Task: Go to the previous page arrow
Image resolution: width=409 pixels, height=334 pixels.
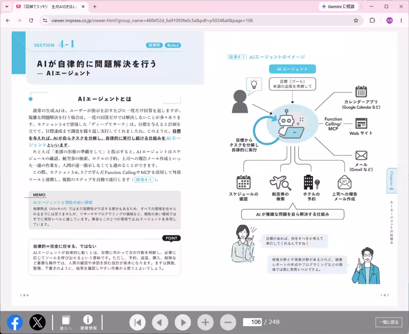Action: (160, 322)
